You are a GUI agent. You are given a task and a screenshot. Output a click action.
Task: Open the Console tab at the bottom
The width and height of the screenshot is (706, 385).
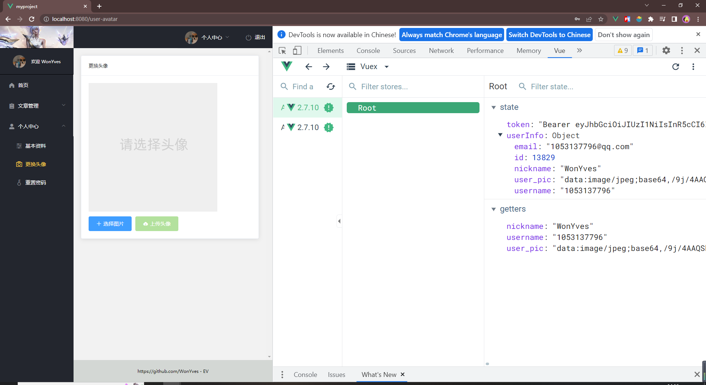(305, 374)
